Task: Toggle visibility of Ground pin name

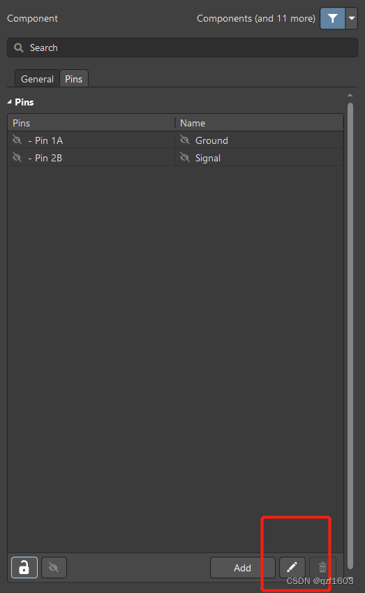Action: 185,140
